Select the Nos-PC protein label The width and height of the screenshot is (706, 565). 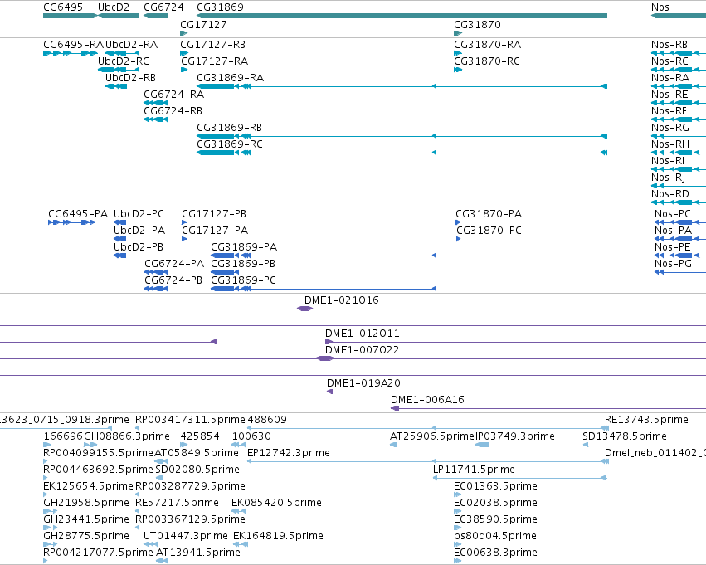click(x=673, y=214)
